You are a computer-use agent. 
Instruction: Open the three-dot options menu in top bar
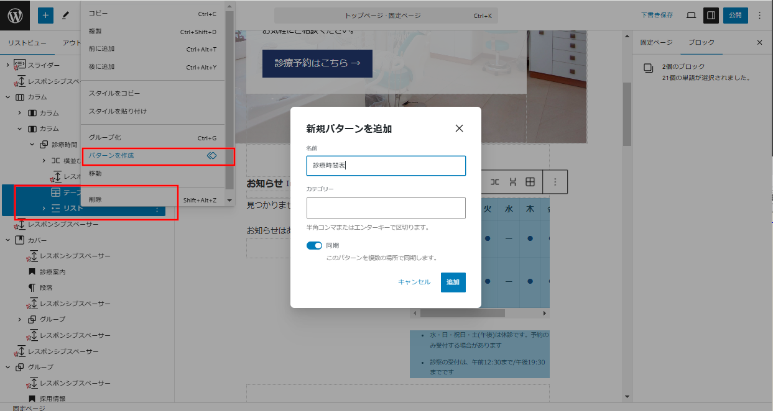pos(759,16)
